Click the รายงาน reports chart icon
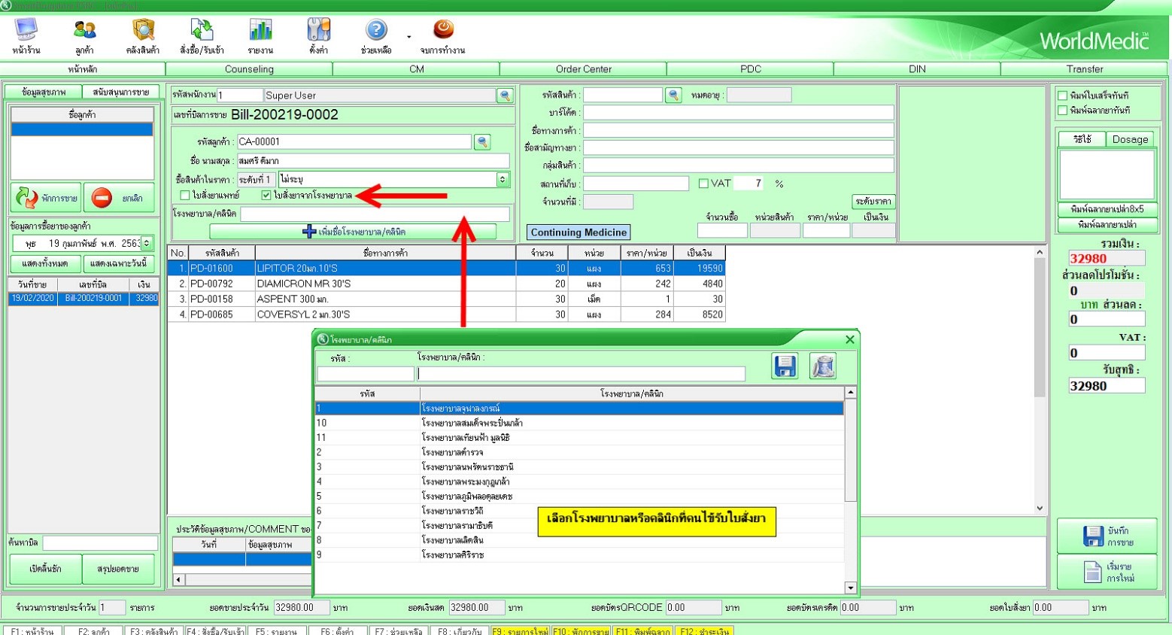 point(260,31)
